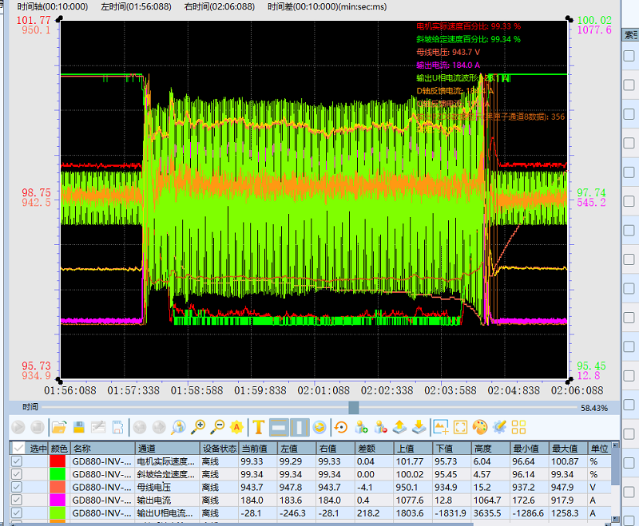This screenshot has height=526, width=639.
Task: Click the 最大值 column header
Action: [563, 449]
